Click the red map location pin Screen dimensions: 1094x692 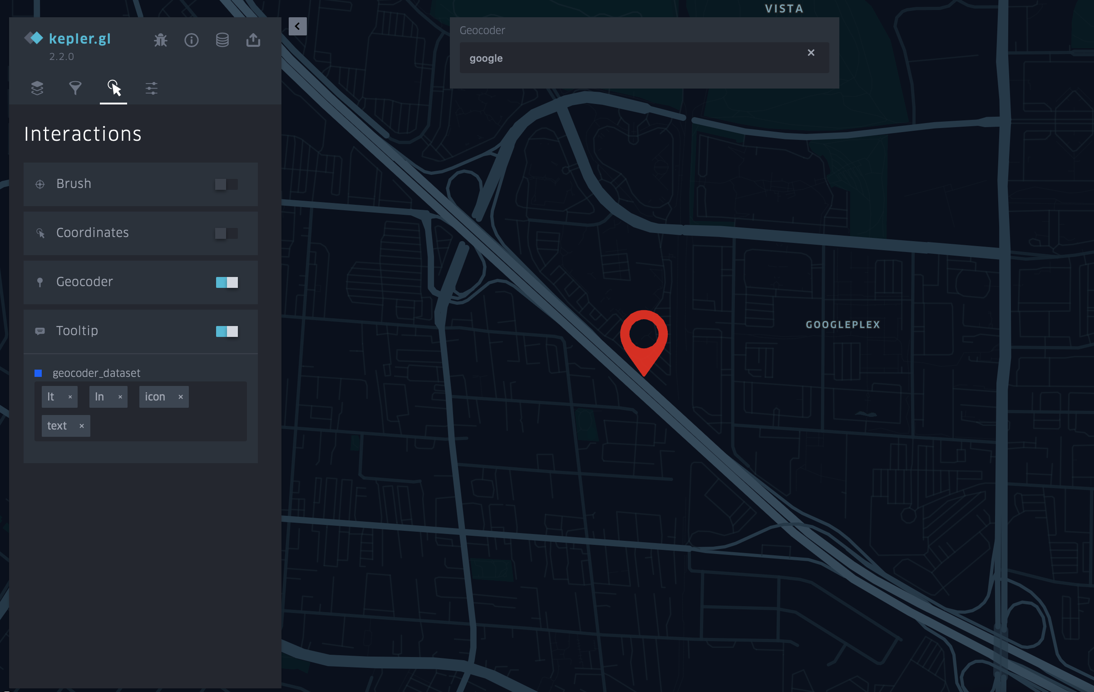coord(644,342)
